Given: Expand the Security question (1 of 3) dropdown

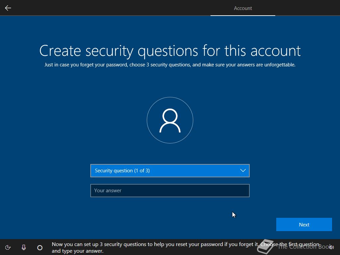Looking at the screenshot, I should [x=170, y=171].
